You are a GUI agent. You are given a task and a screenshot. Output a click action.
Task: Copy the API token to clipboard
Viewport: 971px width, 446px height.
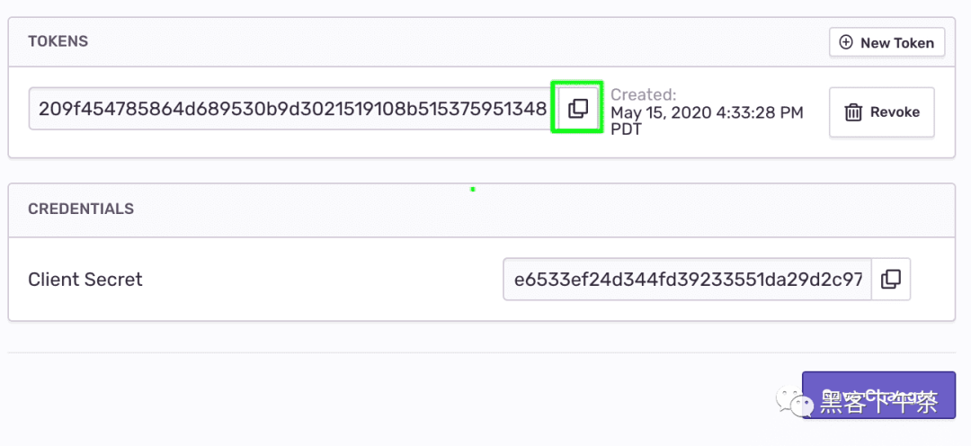click(x=578, y=109)
